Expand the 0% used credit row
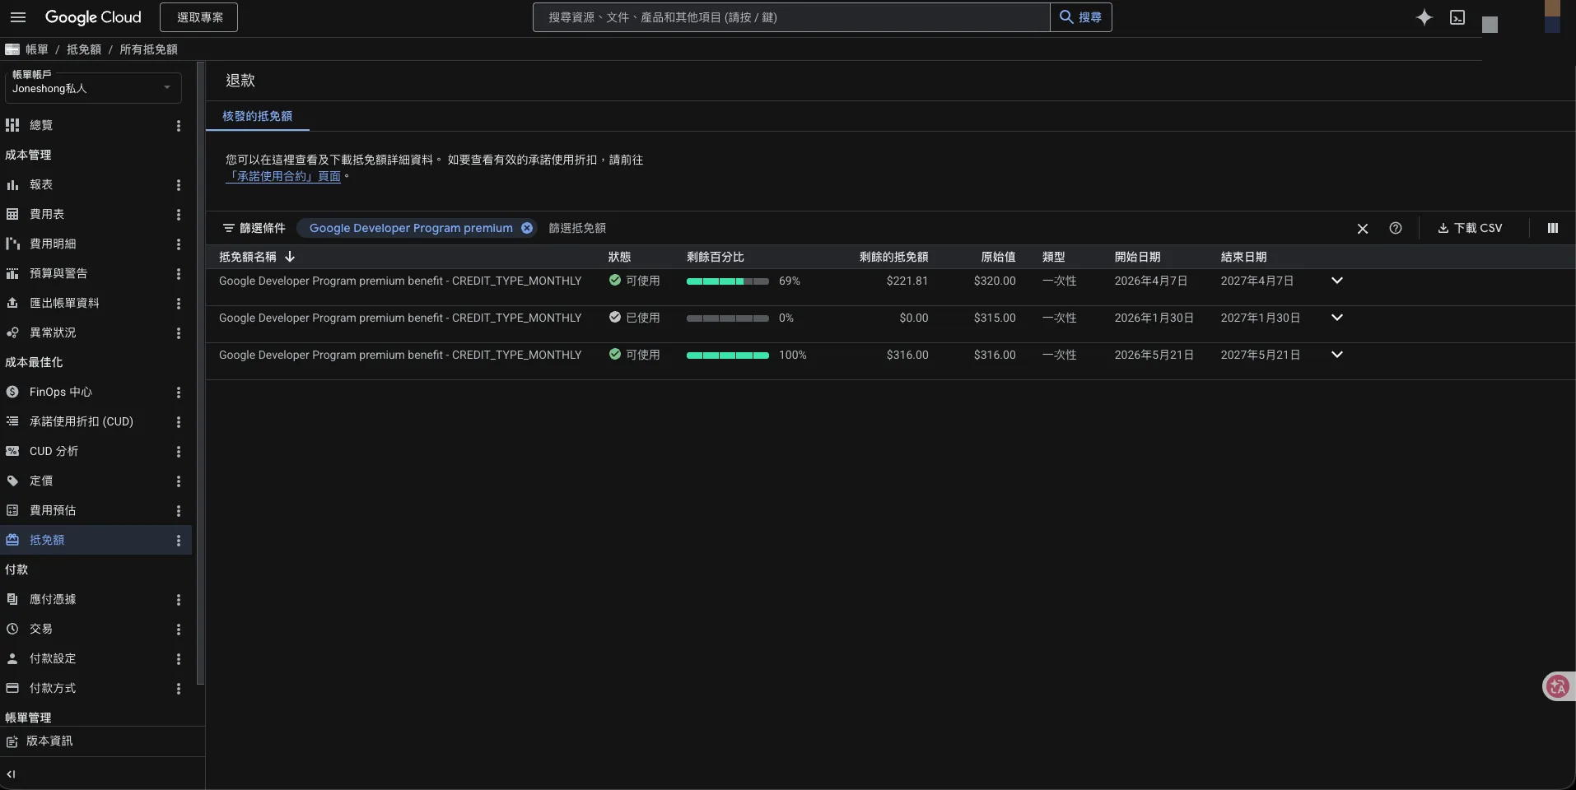Viewport: 1576px width, 790px height. (x=1337, y=318)
